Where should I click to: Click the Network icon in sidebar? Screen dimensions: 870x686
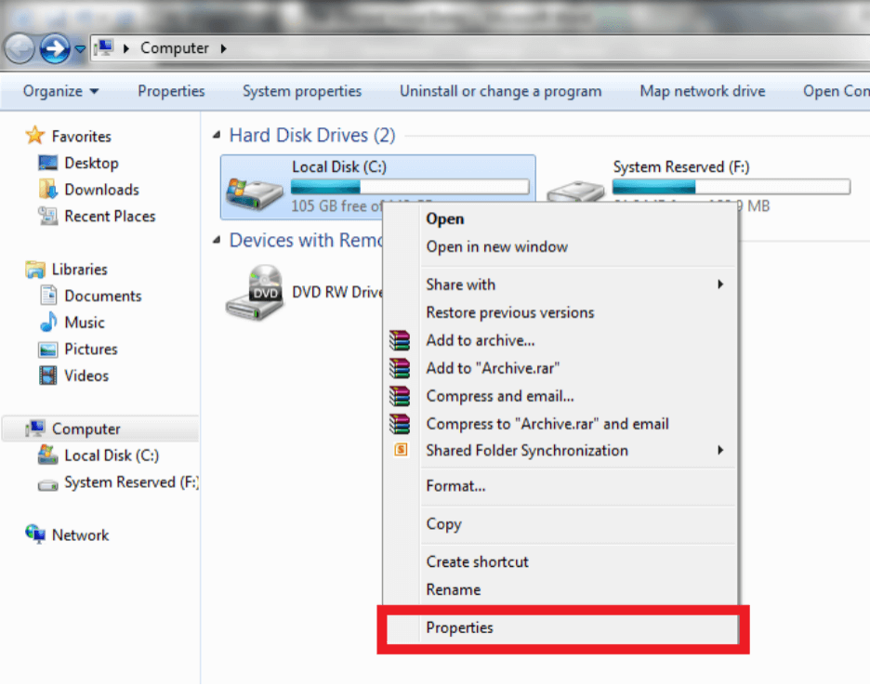point(35,534)
